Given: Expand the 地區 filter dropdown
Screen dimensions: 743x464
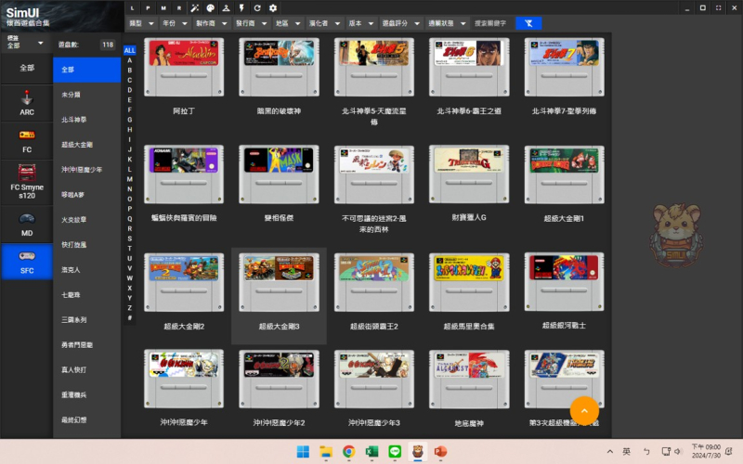Looking at the screenshot, I should tap(288, 23).
